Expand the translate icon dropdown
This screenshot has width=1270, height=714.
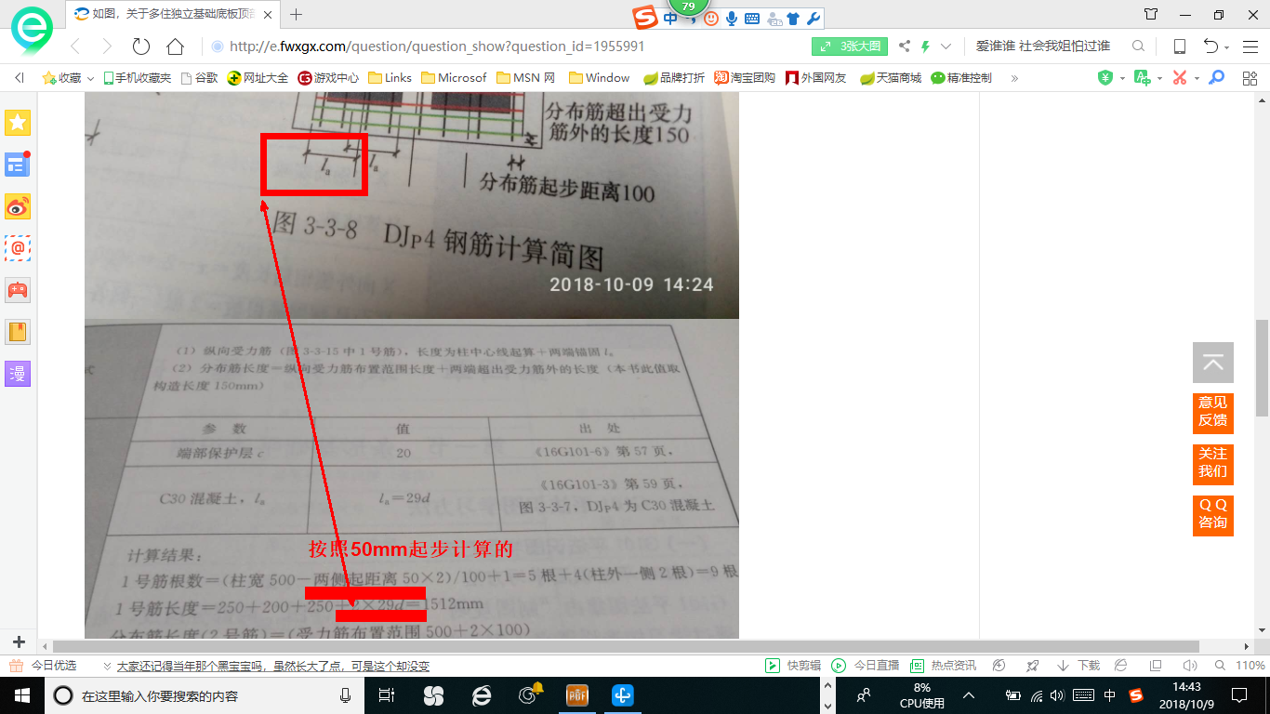coord(1158,79)
